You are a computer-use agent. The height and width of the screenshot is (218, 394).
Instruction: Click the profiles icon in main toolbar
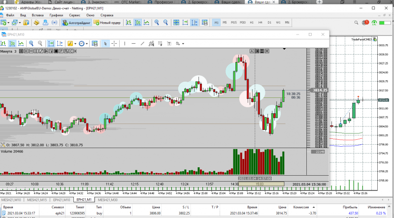(15, 23)
